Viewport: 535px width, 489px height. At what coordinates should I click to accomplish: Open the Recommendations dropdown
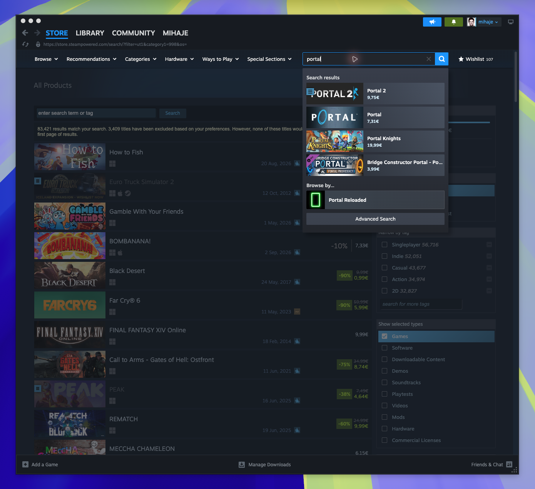(92, 59)
